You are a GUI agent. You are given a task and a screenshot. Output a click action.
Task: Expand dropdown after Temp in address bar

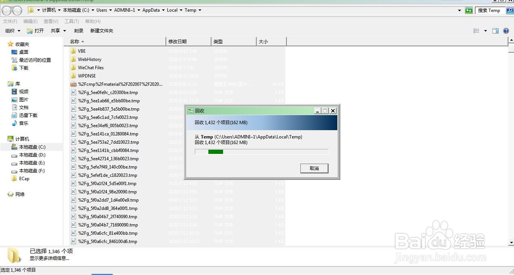click(200, 10)
